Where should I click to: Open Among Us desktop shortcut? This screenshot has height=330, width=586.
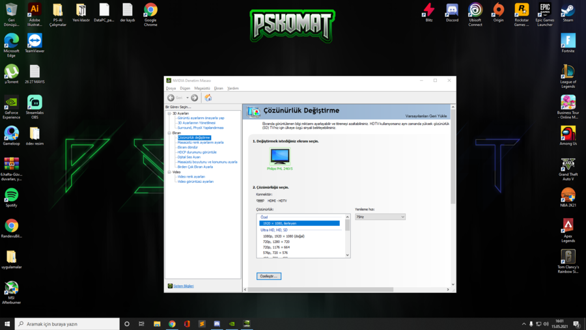coord(568,135)
